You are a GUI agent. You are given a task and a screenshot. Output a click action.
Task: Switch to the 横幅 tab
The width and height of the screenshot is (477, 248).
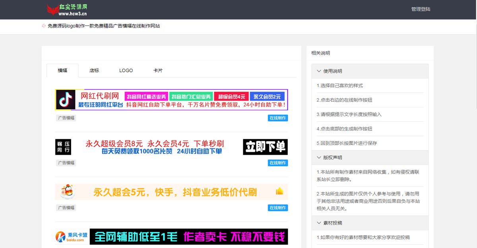click(62, 70)
